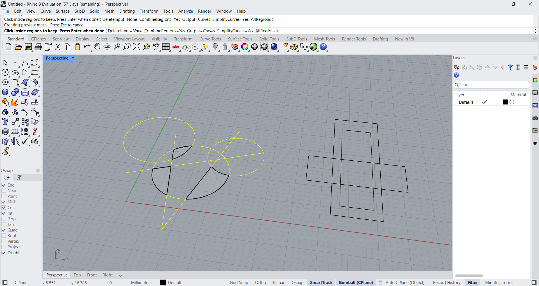Viewport: 539px width, 286px height.
Task: Click the Rotate View toolbar icon
Action: 107,47
